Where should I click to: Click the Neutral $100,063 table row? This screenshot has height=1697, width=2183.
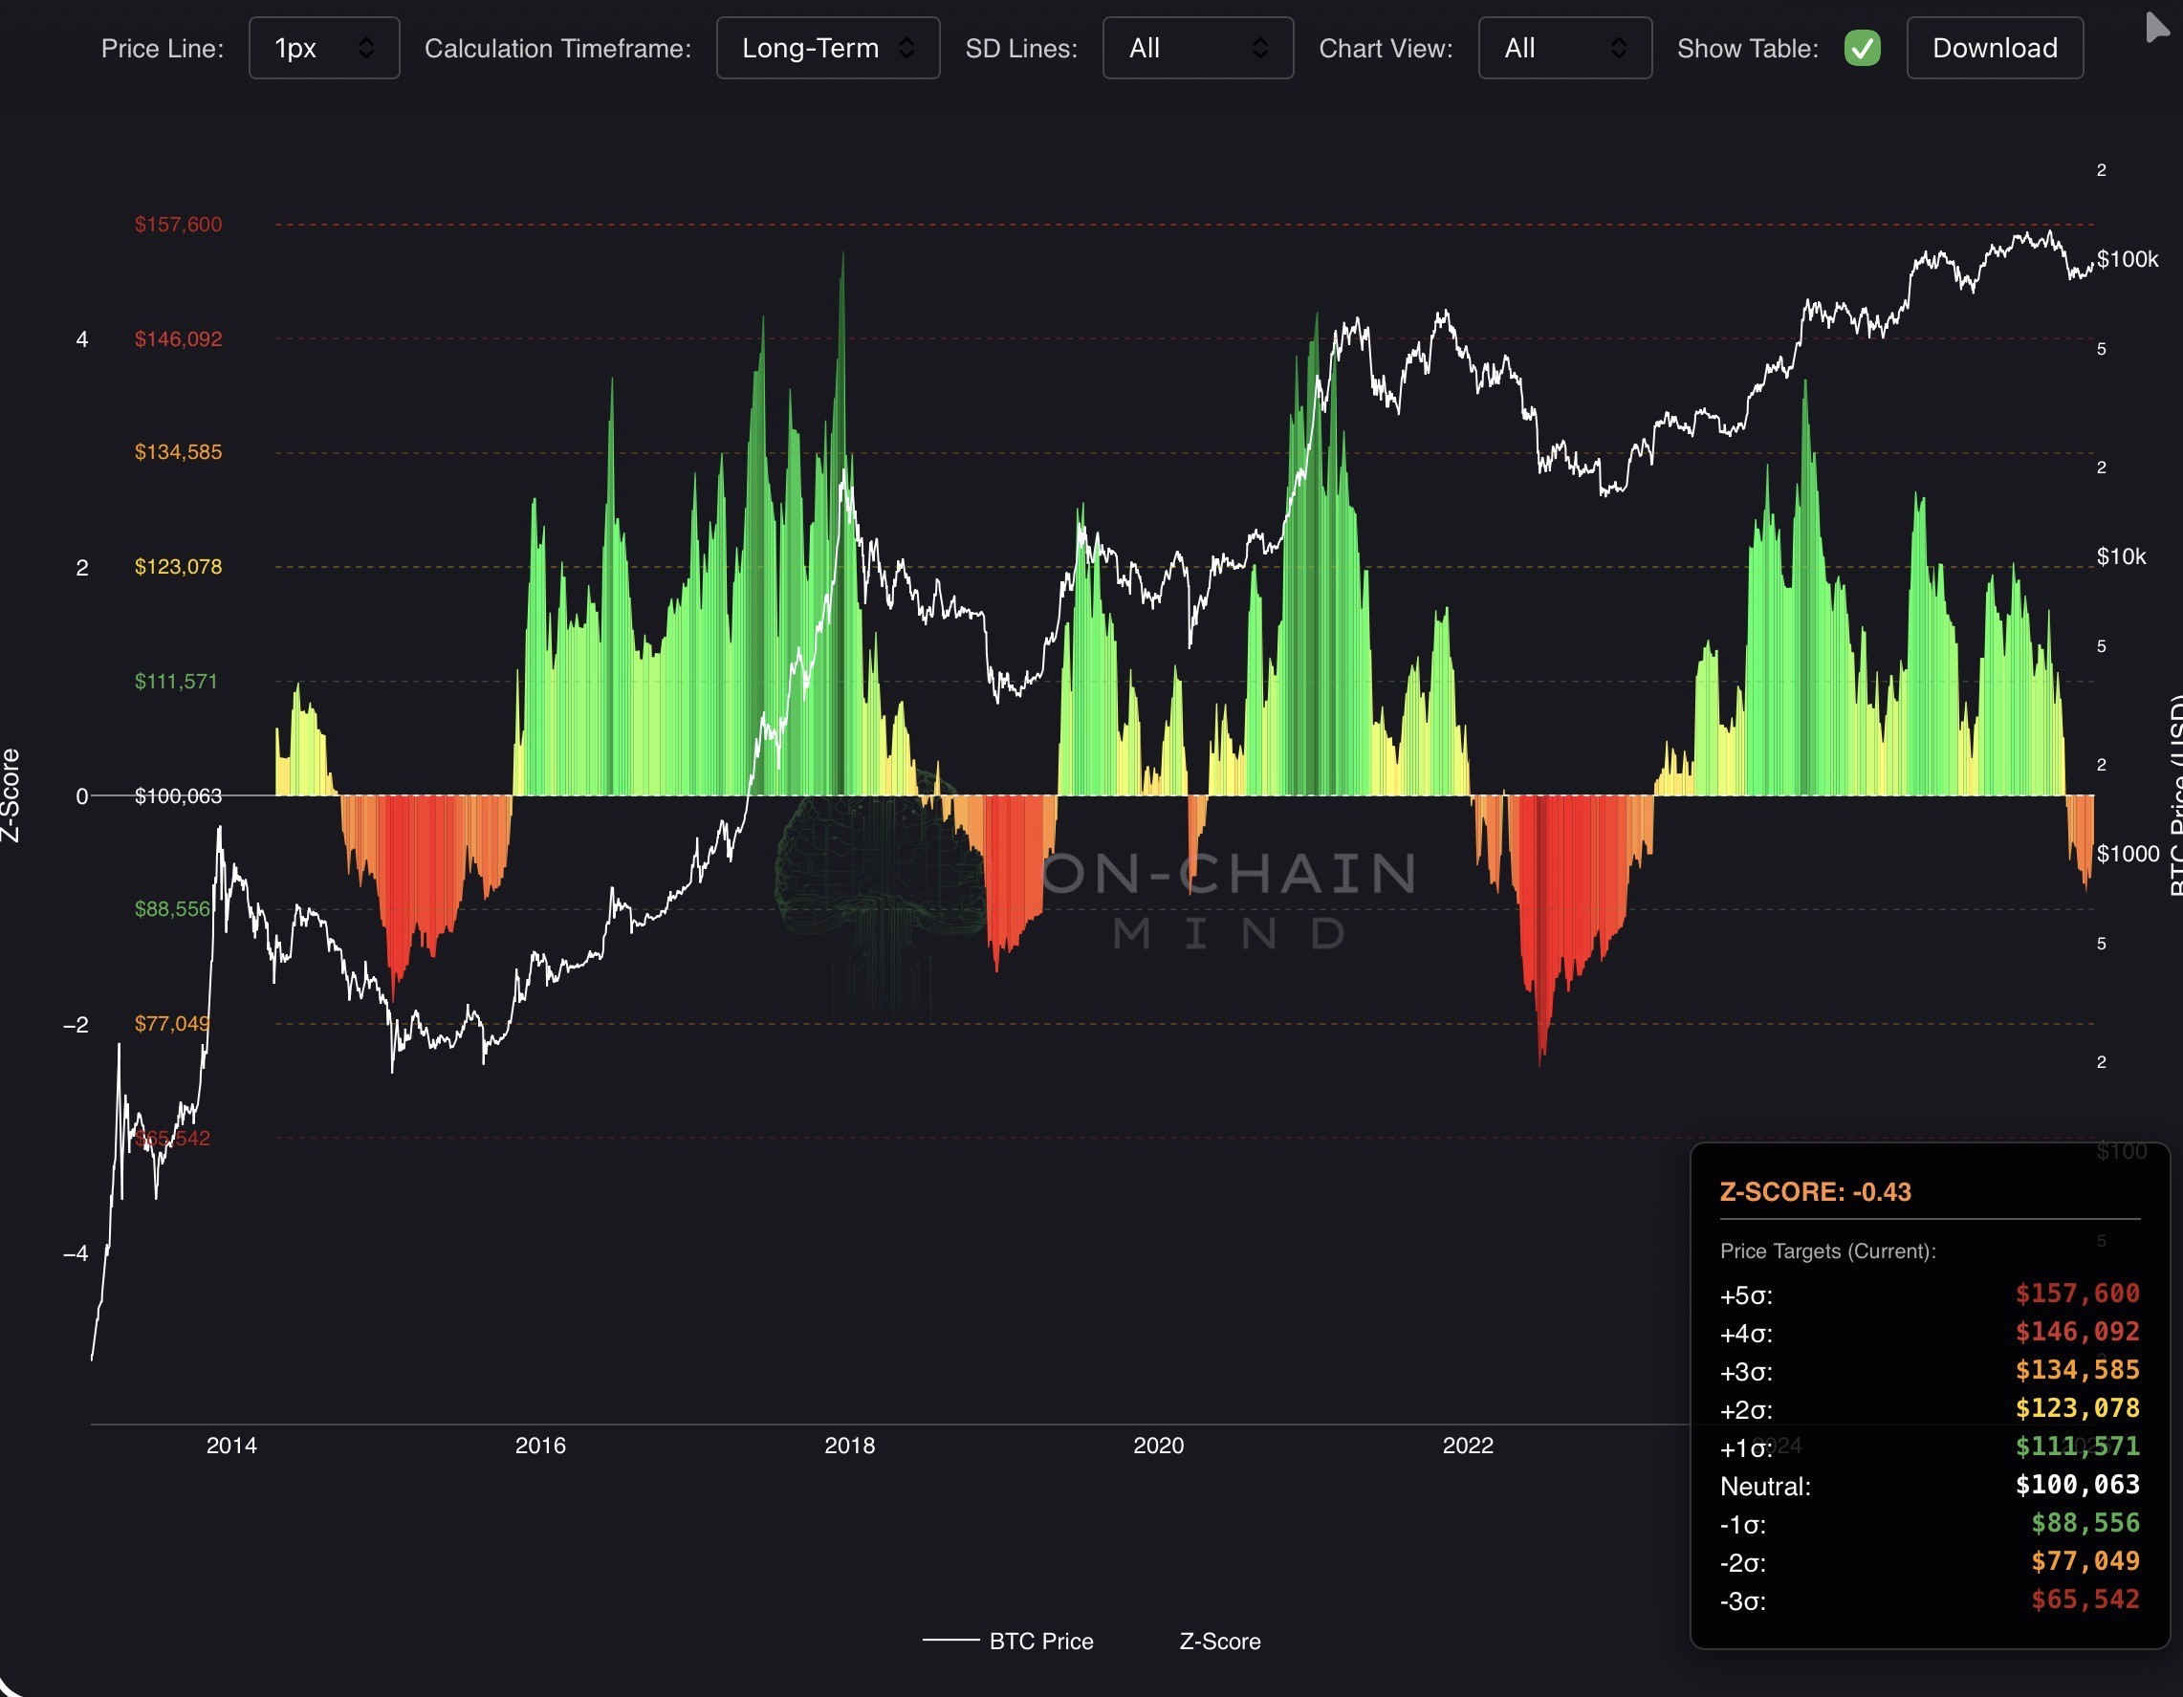[x=1928, y=1485]
